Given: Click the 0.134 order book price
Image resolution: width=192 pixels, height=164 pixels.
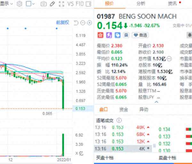Looking at the screenshot, I should 164,129.
